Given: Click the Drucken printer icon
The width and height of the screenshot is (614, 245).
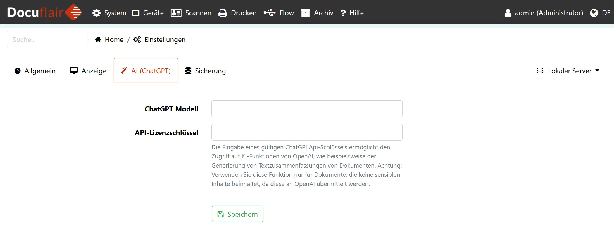Looking at the screenshot, I should 223,13.
